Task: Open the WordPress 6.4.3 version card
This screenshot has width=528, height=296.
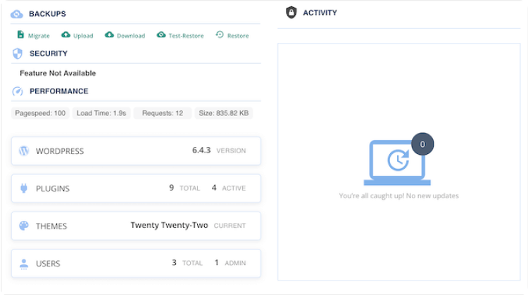Action: click(136, 150)
